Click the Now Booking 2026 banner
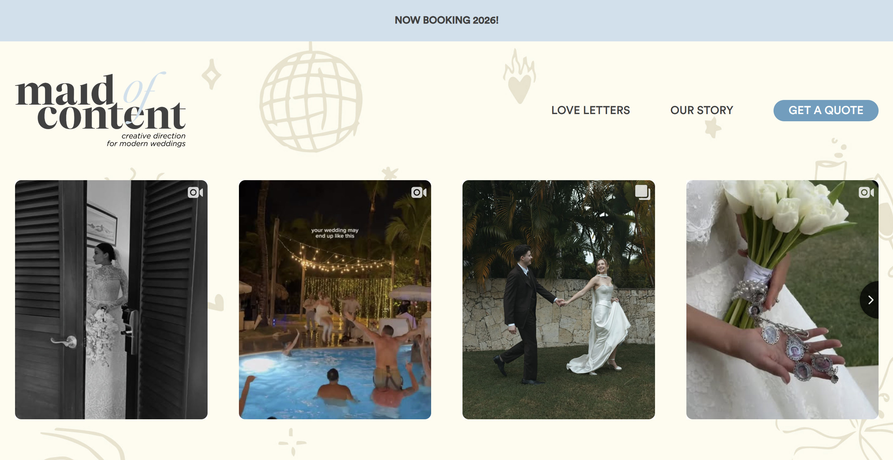893x460 pixels. coord(446,20)
